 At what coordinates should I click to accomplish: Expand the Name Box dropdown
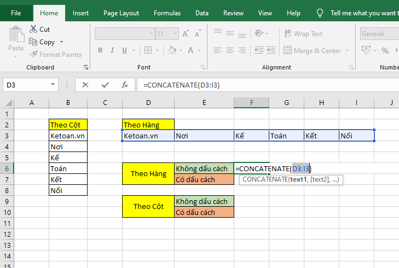53,85
